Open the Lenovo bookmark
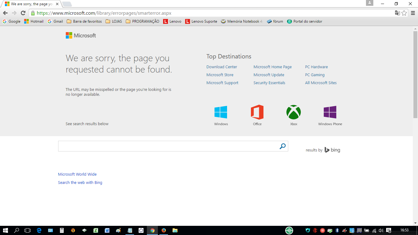Viewport: 418px width, 235px height. pyautogui.click(x=172, y=21)
